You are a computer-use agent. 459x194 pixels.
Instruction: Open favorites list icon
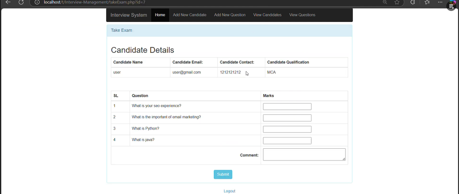coord(427,2)
